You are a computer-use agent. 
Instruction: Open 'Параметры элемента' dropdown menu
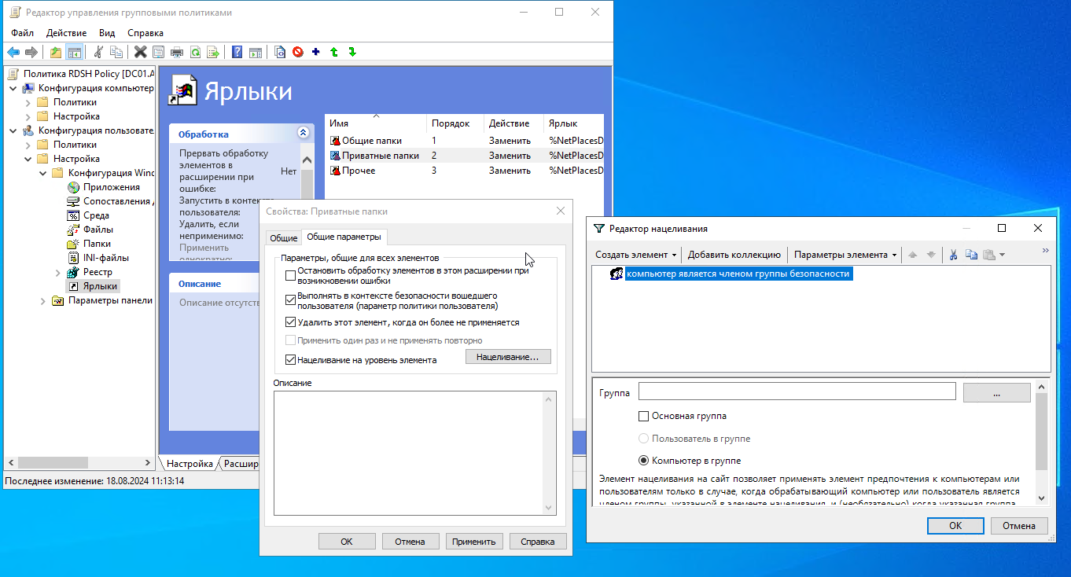click(845, 255)
